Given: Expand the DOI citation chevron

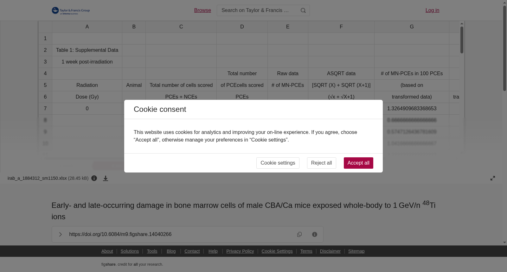Looking at the screenshot, I should [x=60, y=234].
